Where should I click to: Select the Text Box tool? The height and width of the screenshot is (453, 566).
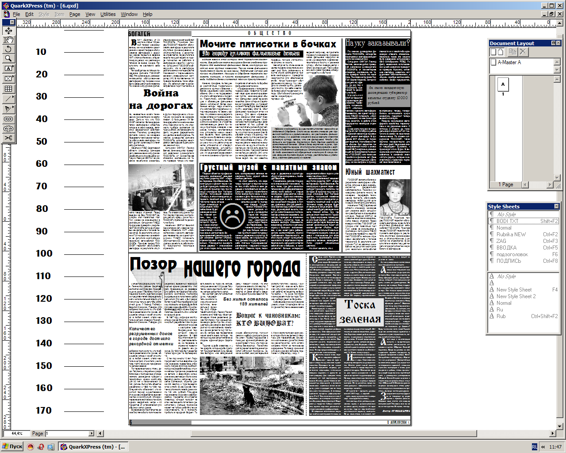[8, 68]
